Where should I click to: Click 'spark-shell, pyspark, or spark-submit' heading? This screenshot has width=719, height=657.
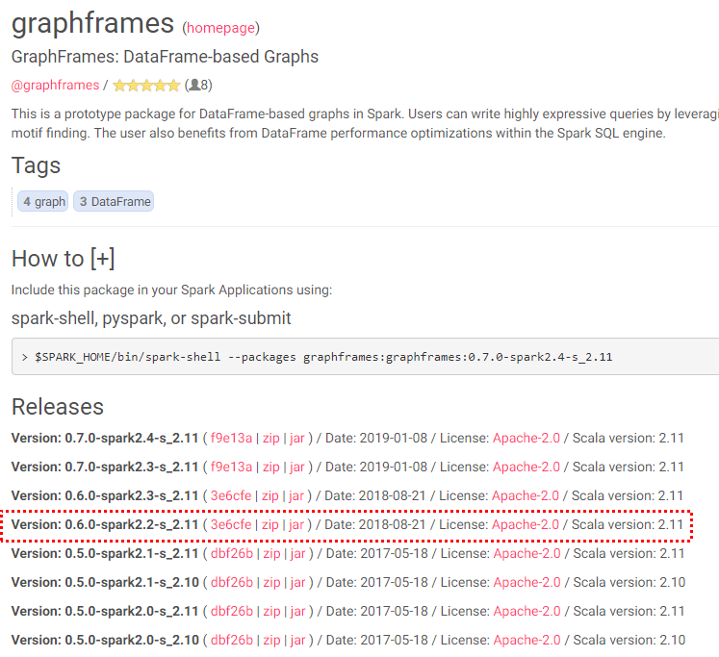coord(151,318)
